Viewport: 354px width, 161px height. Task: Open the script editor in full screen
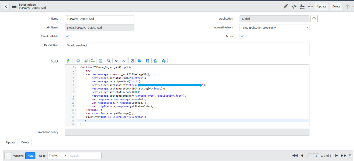[x=132, y=61]
